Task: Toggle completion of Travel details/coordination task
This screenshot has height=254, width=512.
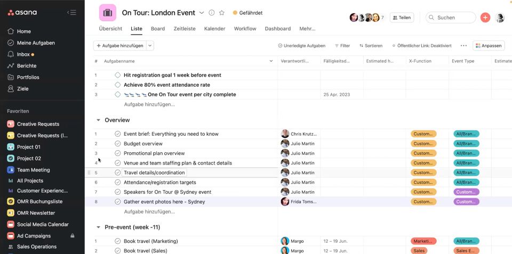Action: (x=118, y=173)
